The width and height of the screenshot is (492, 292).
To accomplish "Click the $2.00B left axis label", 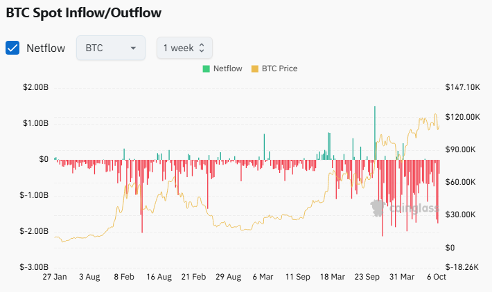I will click(x=35, y=87).
